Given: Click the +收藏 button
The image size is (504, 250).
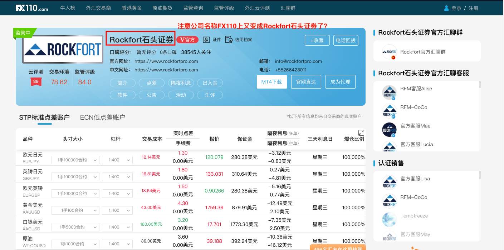Looking at the screenshot, I should tap(317, 40).
